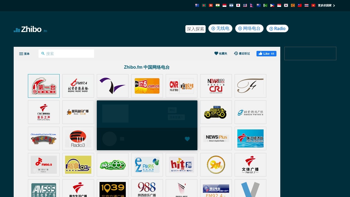Click the Singapore flag icon

279,5
